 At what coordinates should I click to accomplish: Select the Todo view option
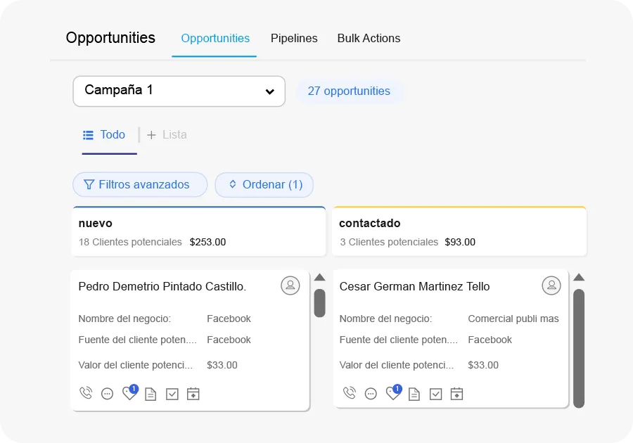pyautogui.click(x=113, y=134)
